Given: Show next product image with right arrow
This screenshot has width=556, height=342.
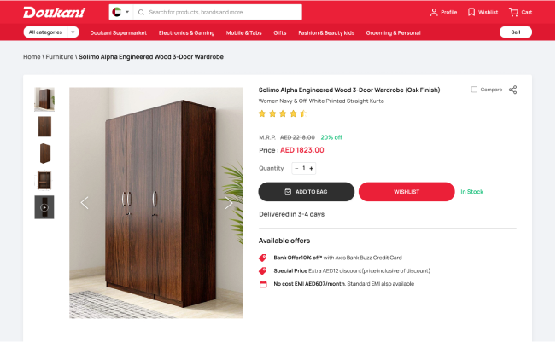Looking at the screenshot, I should point(229,203).
